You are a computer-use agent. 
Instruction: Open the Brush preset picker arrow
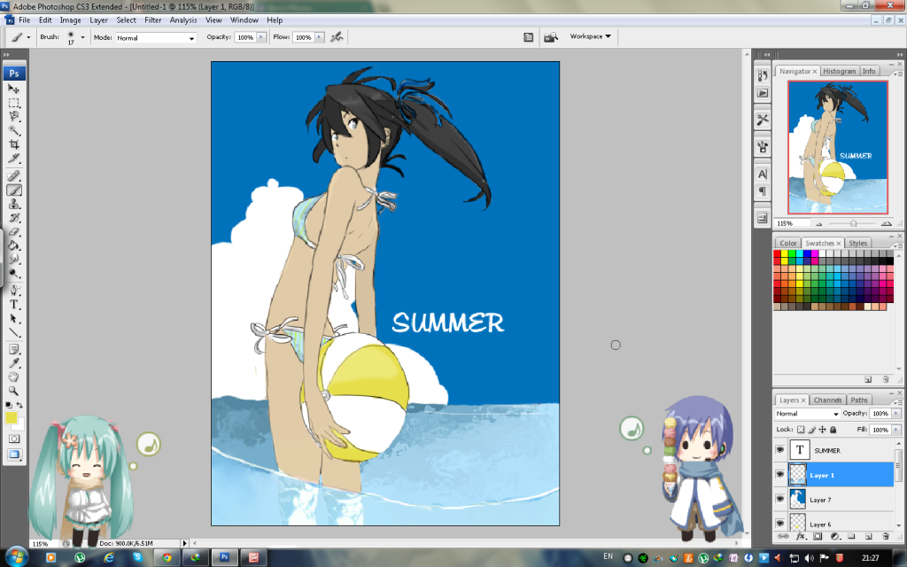click(82, 37)
